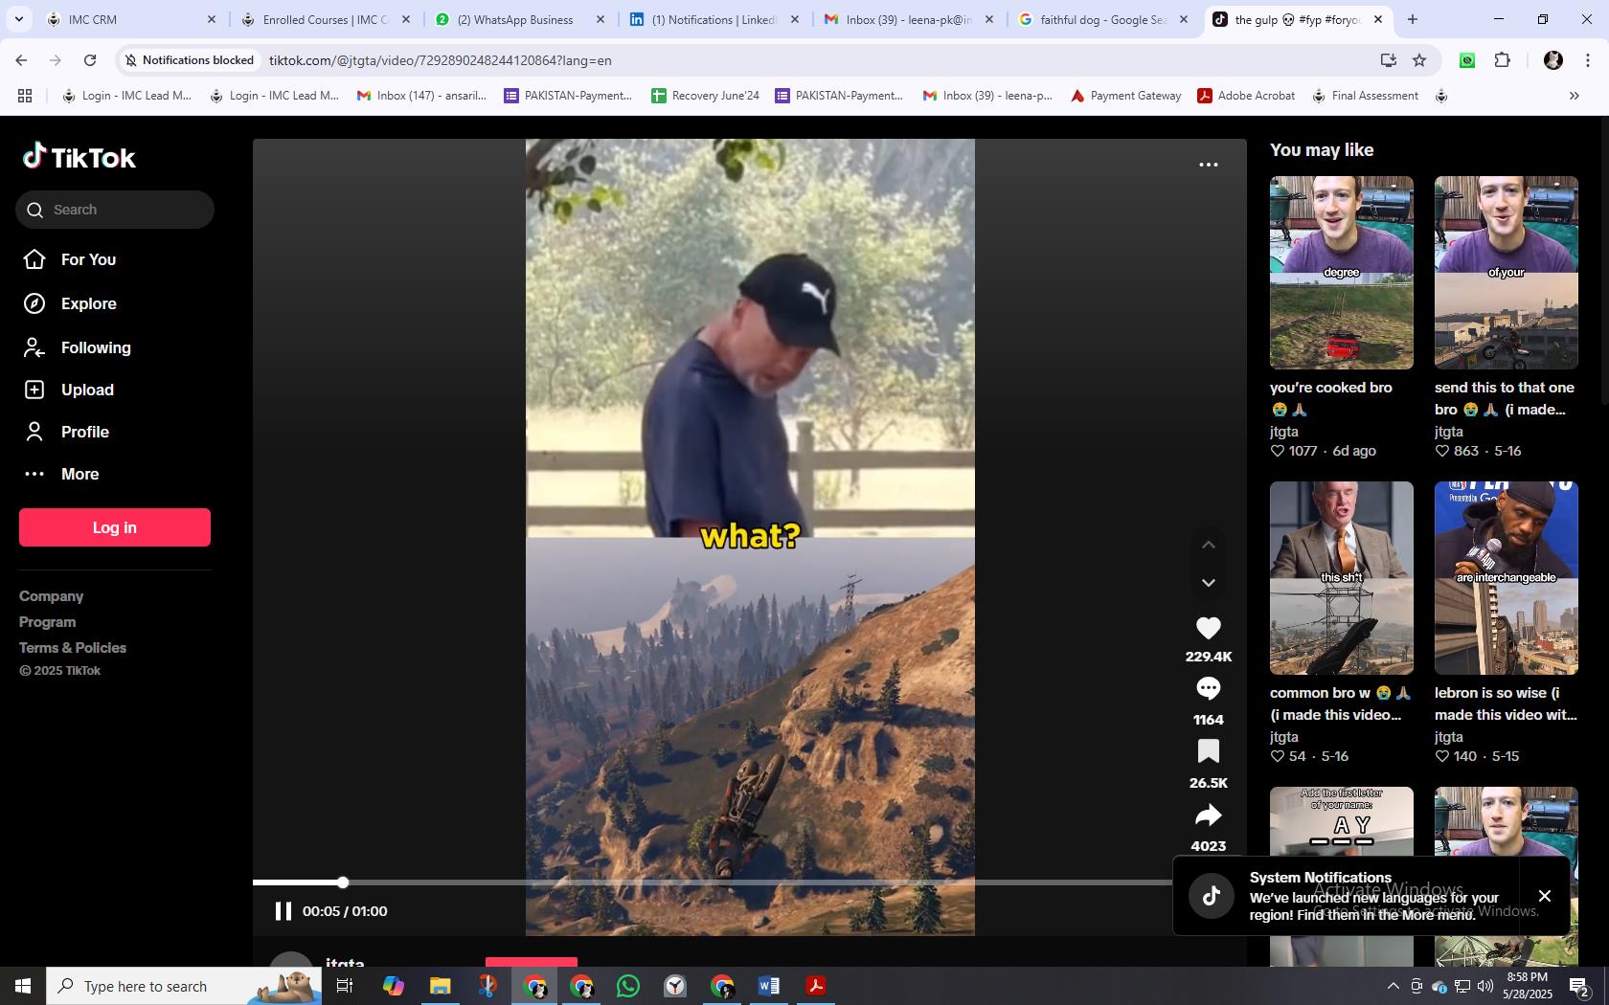Screen dimensions: 1609x1005
Task: Open the Adobe Acrobat bookmark
Action: pos(1246,96)
